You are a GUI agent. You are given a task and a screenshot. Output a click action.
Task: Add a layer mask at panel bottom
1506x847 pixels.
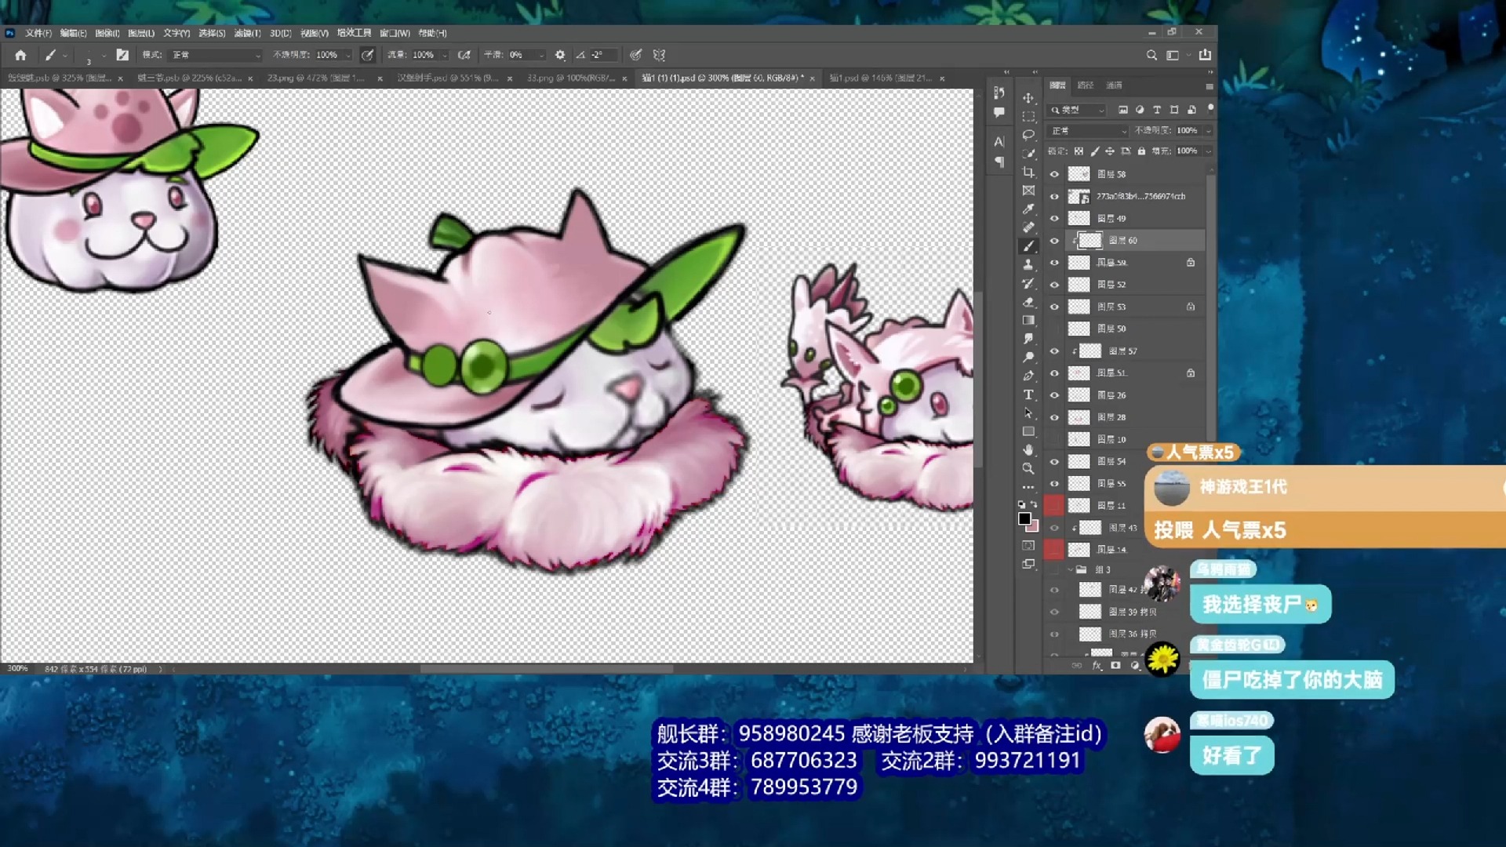click(1115, 665)
